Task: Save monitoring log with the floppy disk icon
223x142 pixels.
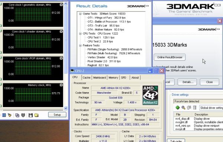Action: (x=30, y=115)
